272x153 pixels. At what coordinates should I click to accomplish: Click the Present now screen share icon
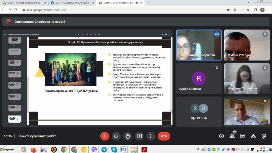point(139,136)
